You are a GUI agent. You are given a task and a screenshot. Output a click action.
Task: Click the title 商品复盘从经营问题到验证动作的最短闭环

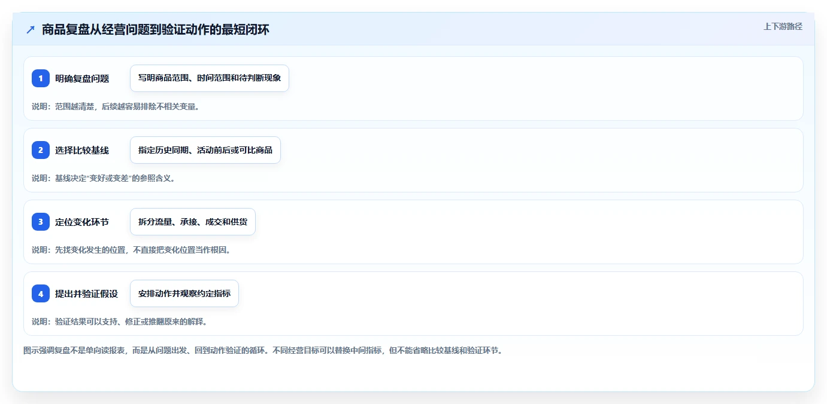[156, 29]
